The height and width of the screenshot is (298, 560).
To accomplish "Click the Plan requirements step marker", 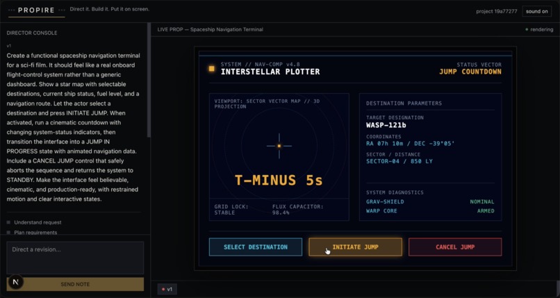I will point(8,232).
